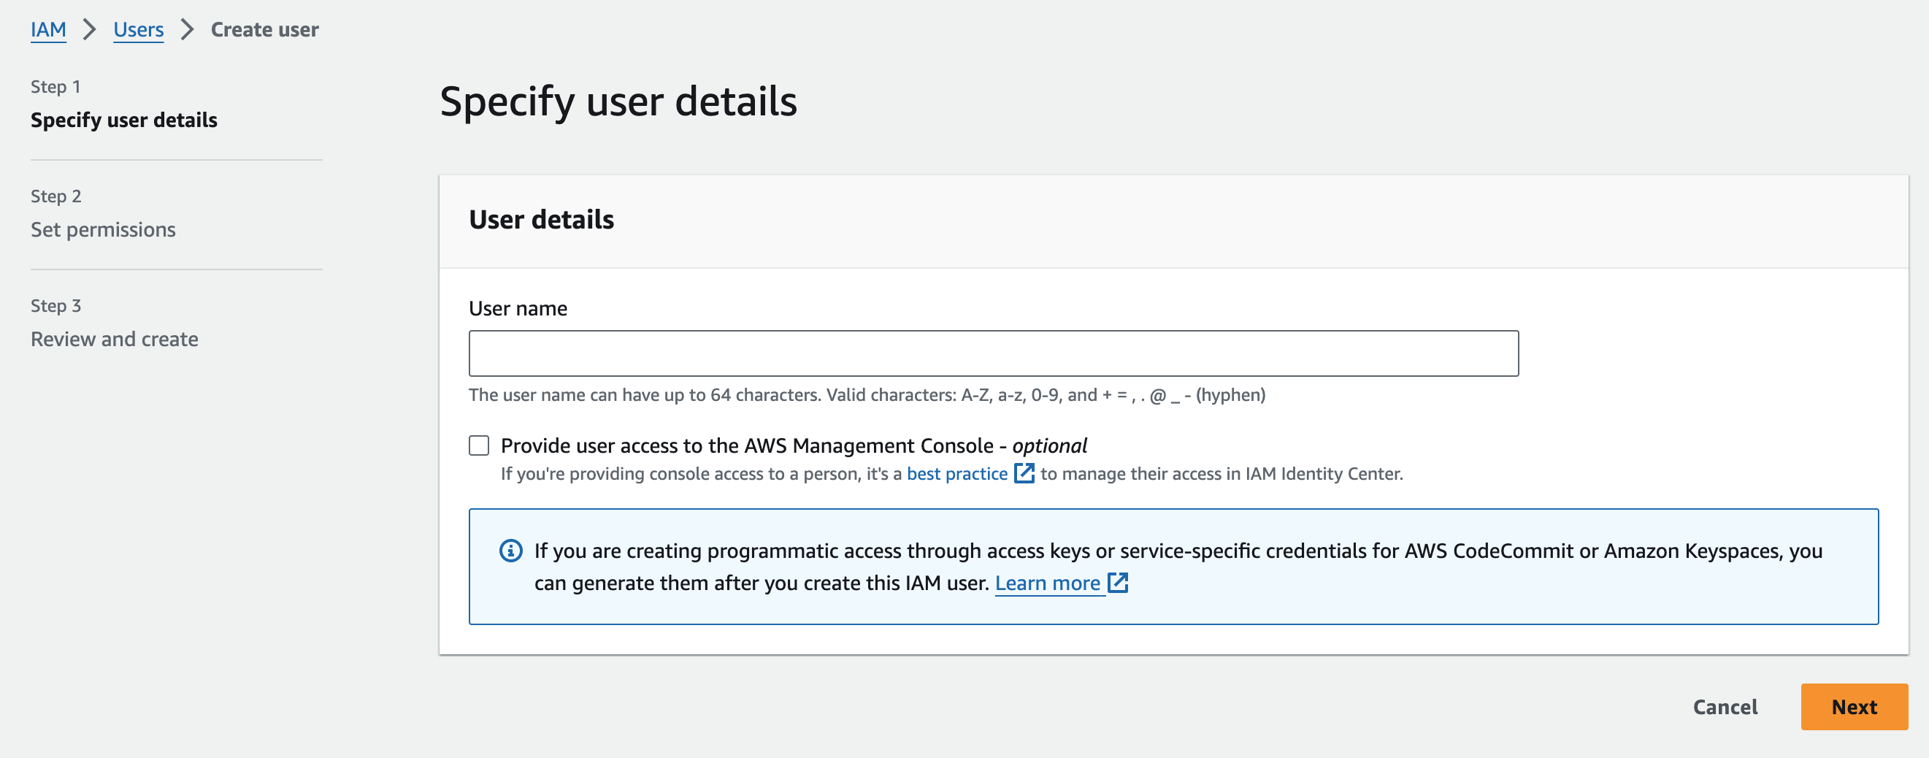This screenshot has height=758, width=1929.
Task: Click the IAM breadcrumb link
Action: 48,30
